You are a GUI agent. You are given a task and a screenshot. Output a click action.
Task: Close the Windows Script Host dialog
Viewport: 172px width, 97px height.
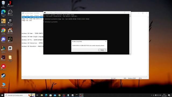click(106, 41)
